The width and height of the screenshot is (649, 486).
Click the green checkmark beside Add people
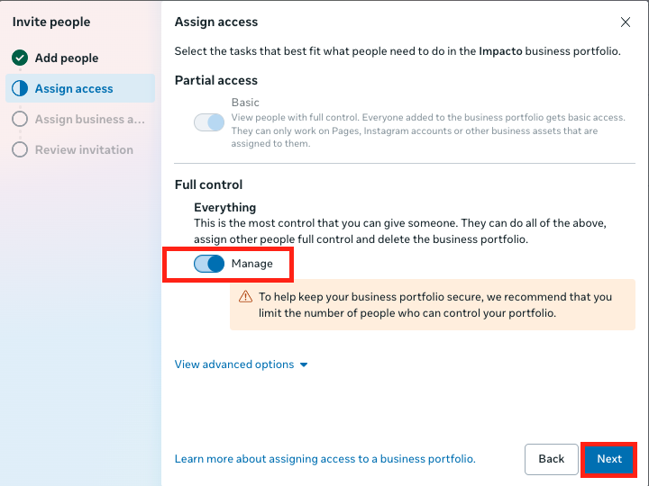pos(20,58)
